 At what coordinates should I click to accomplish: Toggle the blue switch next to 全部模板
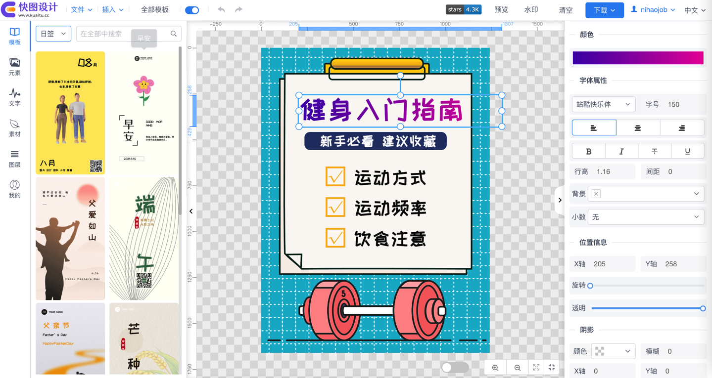(x=192, y=9)
